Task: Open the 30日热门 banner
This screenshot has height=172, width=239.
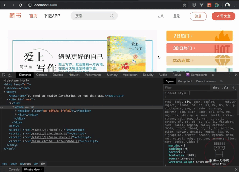Action: (x=199, y=48)
